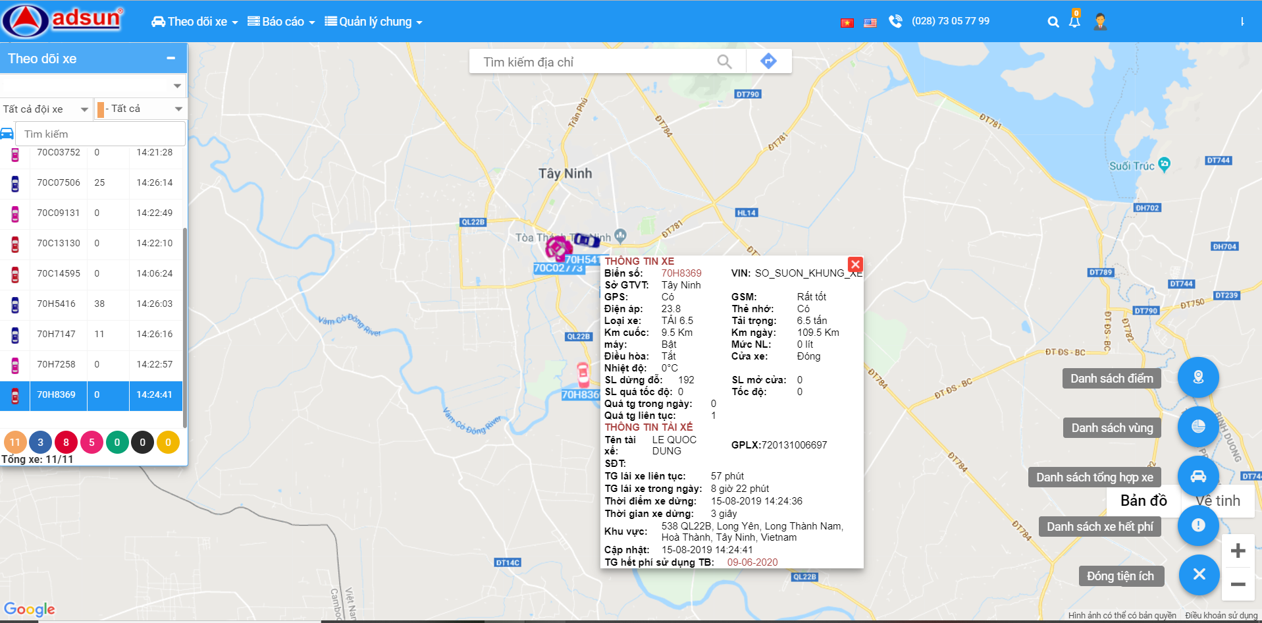The image size is (1262, 623).
Task: Click the blue vehicle marker 70H54 on map
Action: [587, 241]
